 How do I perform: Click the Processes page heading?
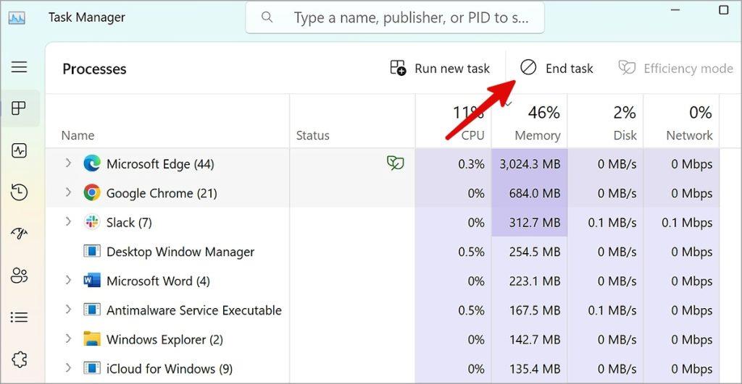click(x=94, y=69)
